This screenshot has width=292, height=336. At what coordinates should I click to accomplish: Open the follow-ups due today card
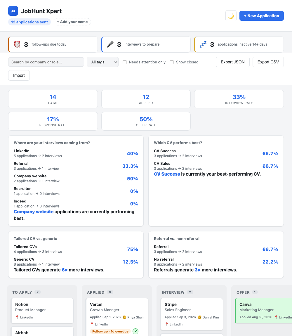click(x=53, y=44)
